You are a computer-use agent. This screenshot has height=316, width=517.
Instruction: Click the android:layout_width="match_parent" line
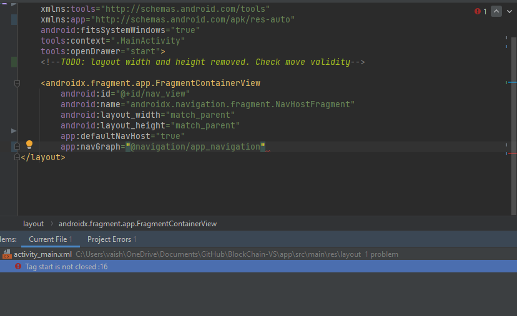[148, 115]
